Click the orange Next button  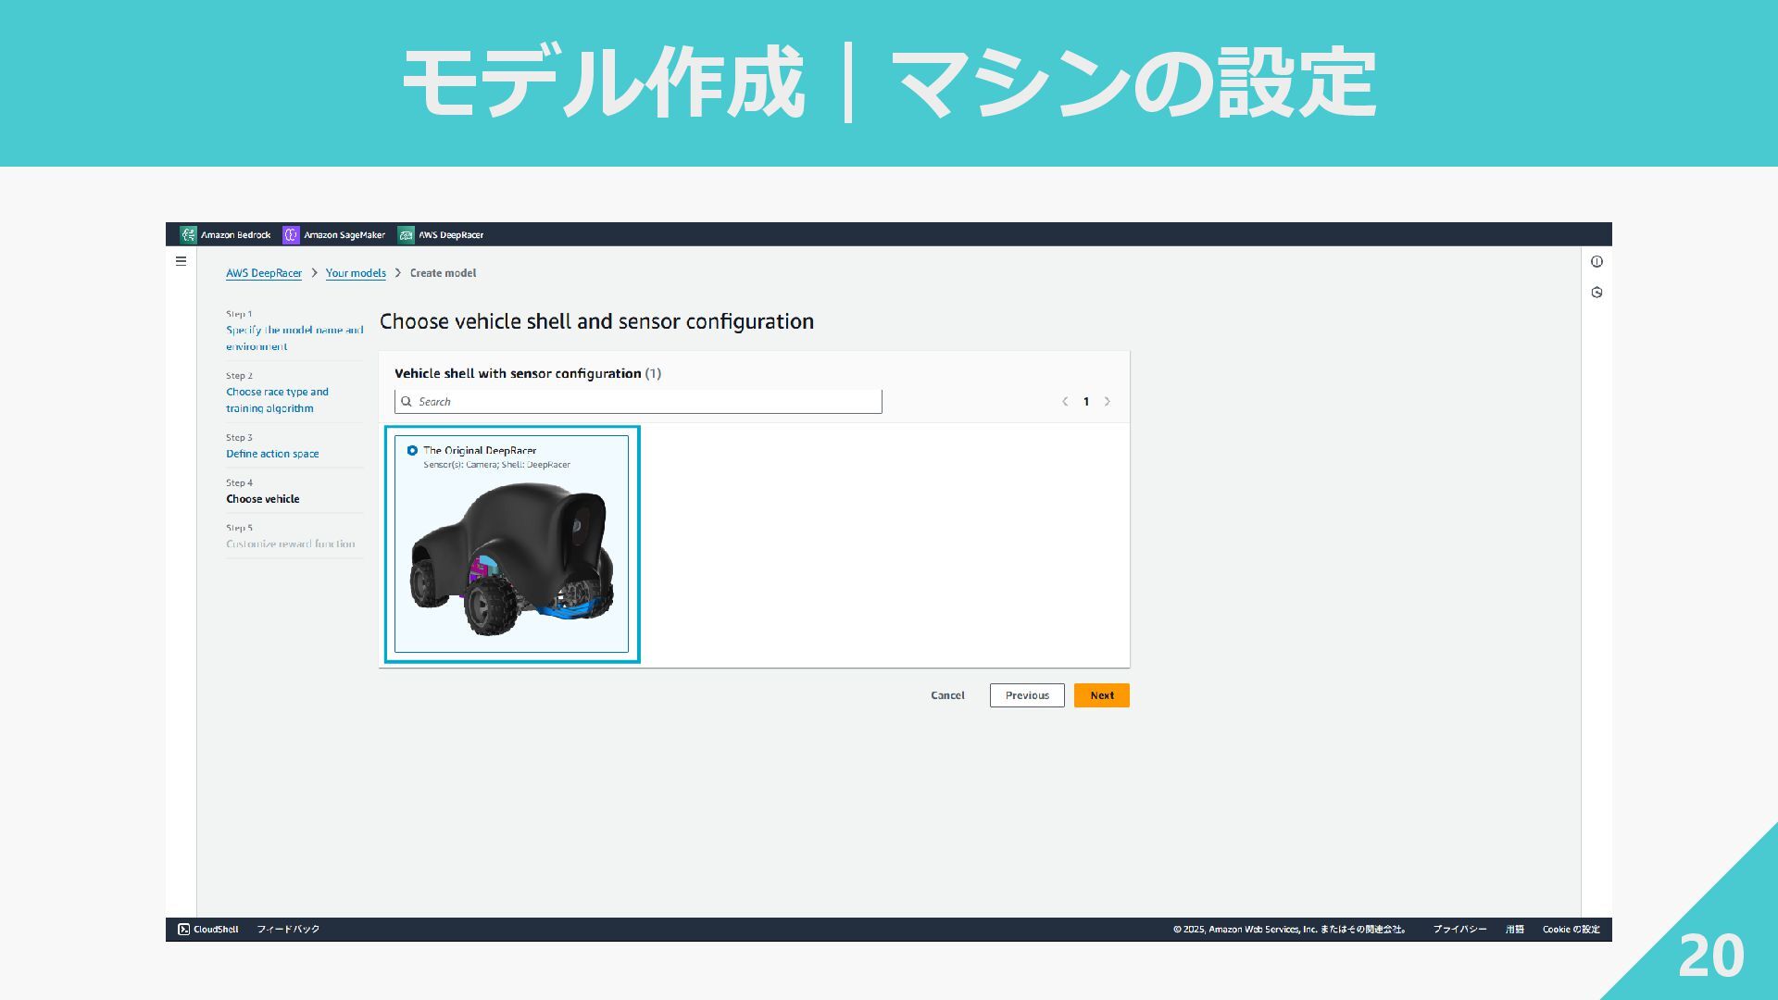(1101, 695)
